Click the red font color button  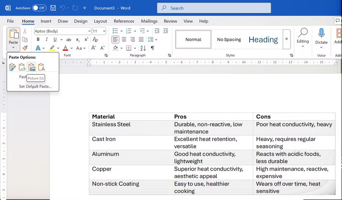click(65, 48)
